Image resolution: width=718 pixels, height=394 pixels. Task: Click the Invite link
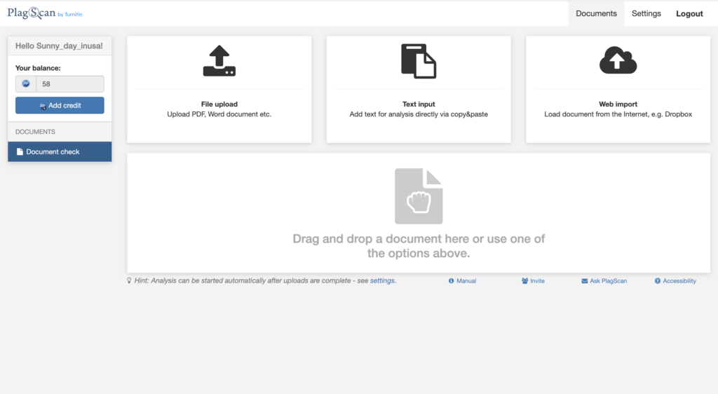pyautogui.click(x=537, y=281)
